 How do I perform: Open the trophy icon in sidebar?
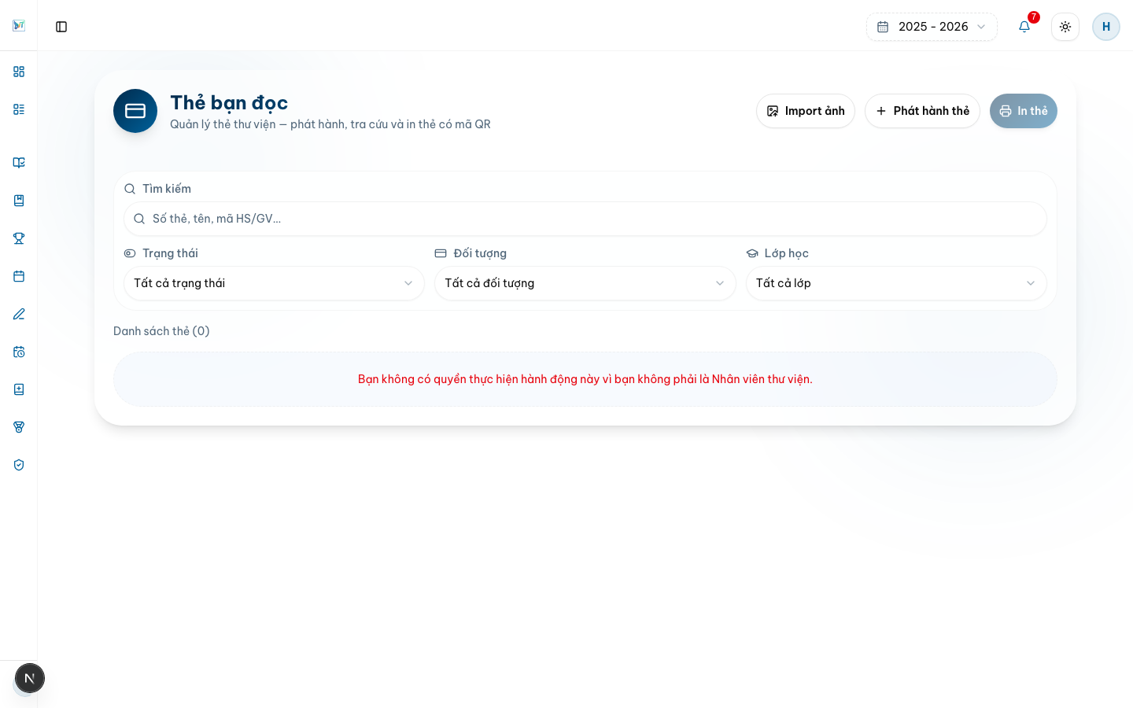[19, 238]
